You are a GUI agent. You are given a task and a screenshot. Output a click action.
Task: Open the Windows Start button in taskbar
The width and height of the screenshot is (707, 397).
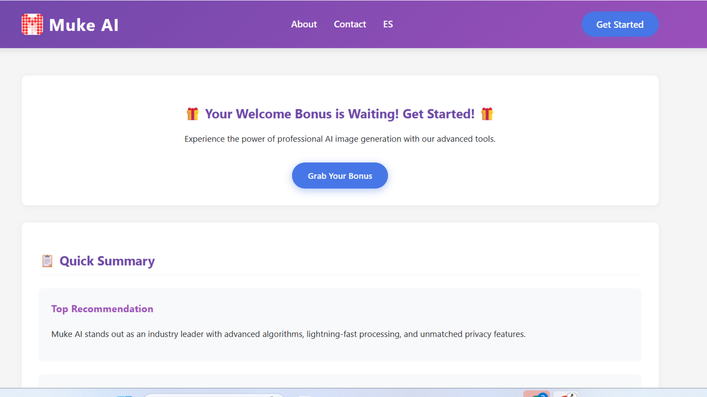point(125,395)
